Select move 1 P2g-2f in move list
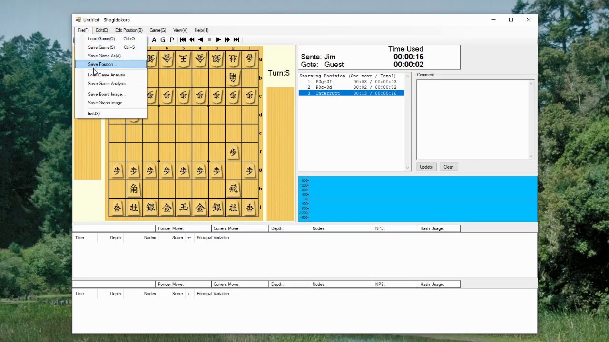This screenshot has width=609, height=342. (351, 82)
